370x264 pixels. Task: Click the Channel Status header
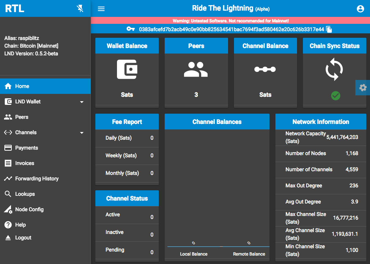(127, 198)
